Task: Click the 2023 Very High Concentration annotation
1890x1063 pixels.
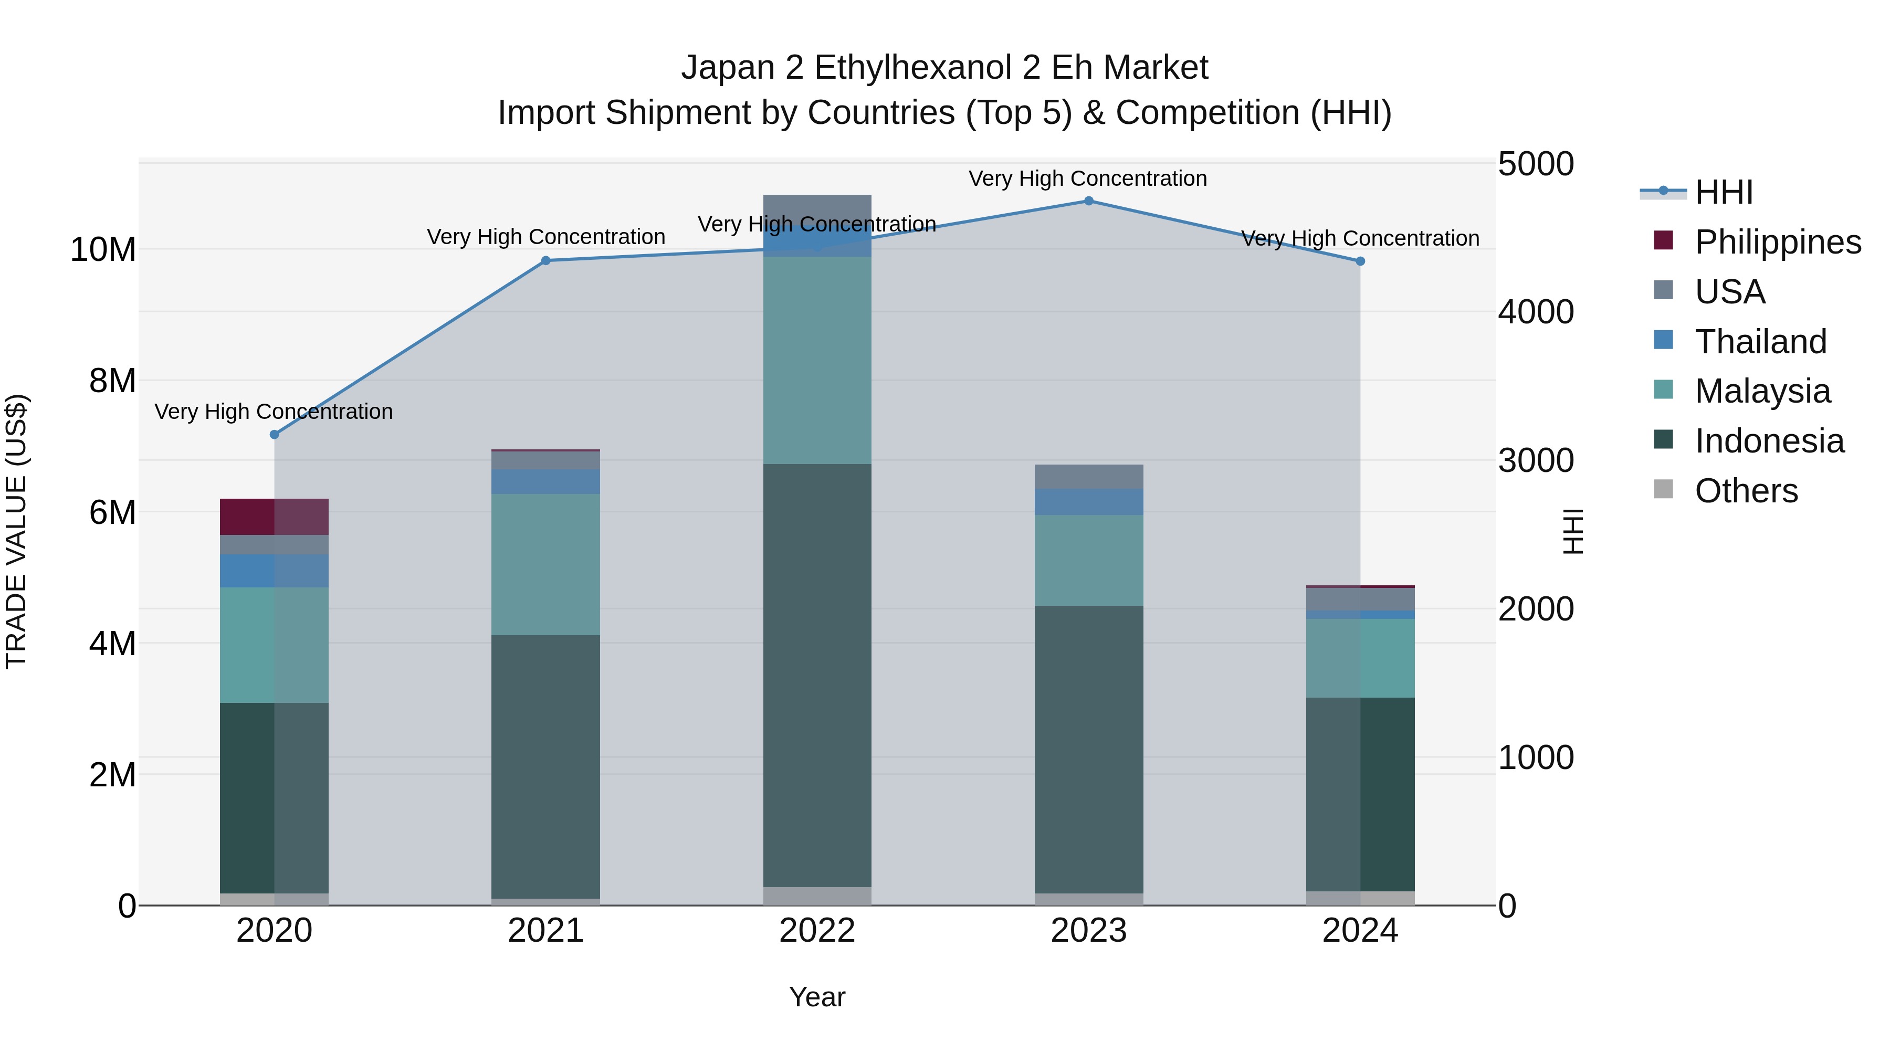Action: coord(1087,178)
